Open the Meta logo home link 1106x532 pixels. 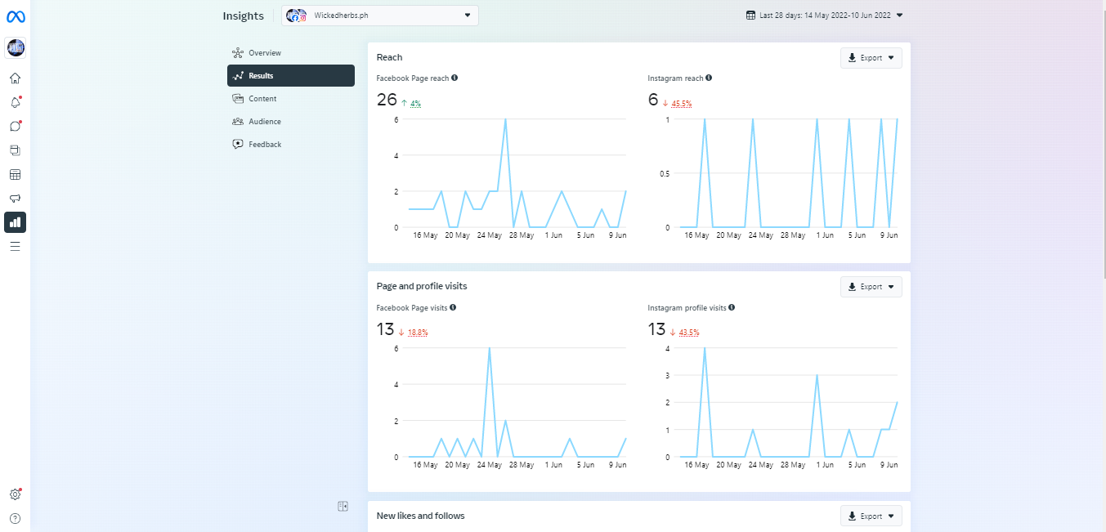coord(16,17)
